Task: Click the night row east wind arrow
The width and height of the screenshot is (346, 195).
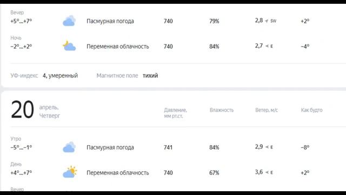Action: point(267,46)
